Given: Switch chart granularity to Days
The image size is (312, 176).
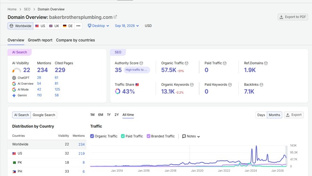Looking at the screenshot, I should tap(261, 115).
